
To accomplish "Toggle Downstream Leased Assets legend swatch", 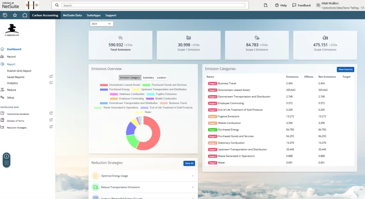I will 104,85.
